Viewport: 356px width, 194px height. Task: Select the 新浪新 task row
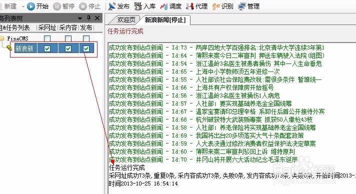[x=54, y=48]
